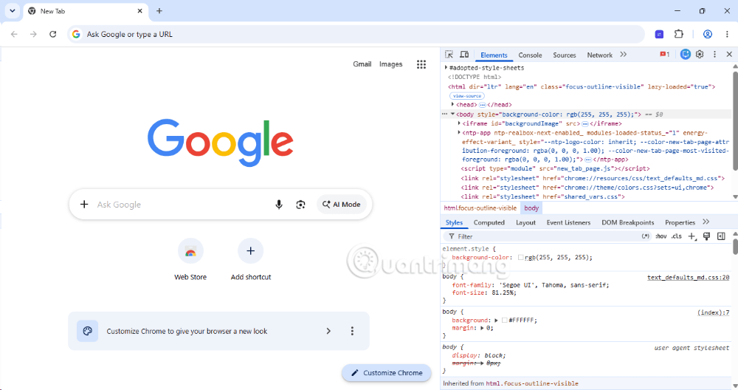Switch to the Sources panel tab

coord(565,55)
